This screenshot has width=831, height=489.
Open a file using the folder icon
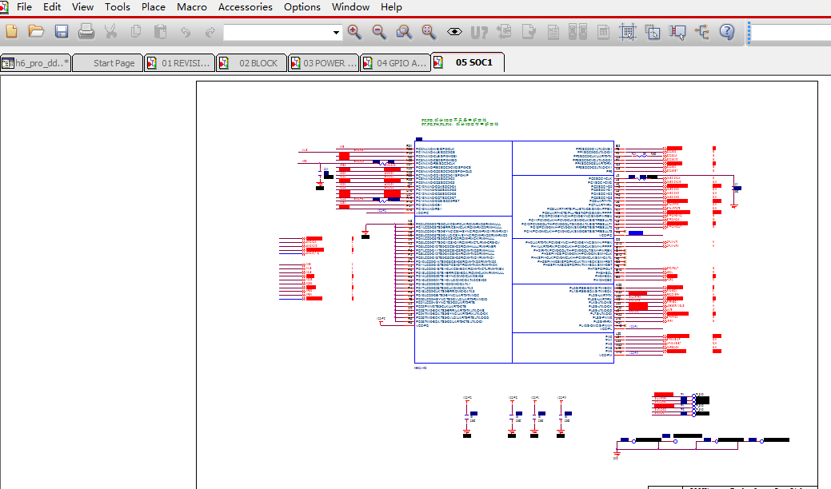pos(36,32)
